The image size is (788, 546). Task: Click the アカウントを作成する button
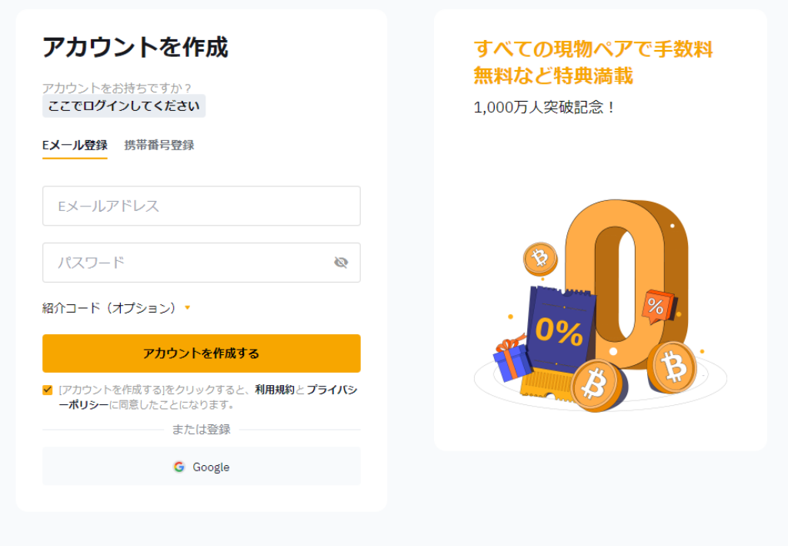pos(202,353)
